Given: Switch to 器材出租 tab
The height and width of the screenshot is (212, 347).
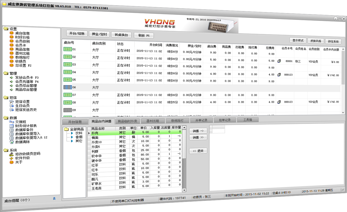Looking at the screenshot, I should [152, 121].
